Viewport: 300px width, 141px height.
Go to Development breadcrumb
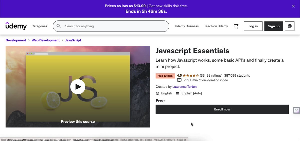[16, 40]
